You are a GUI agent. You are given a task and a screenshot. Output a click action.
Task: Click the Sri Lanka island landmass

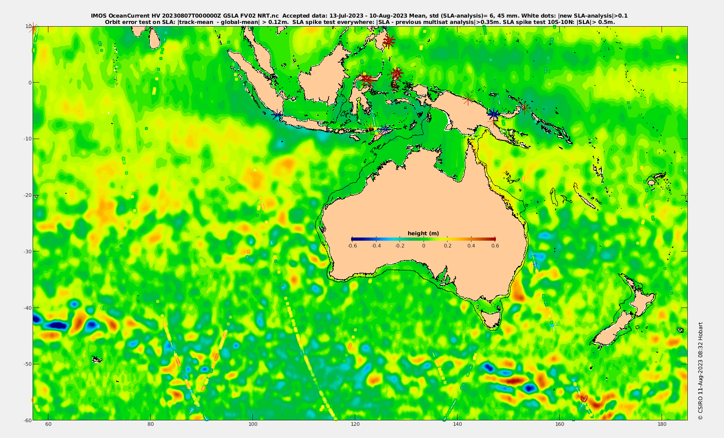[x=155, y=39]
